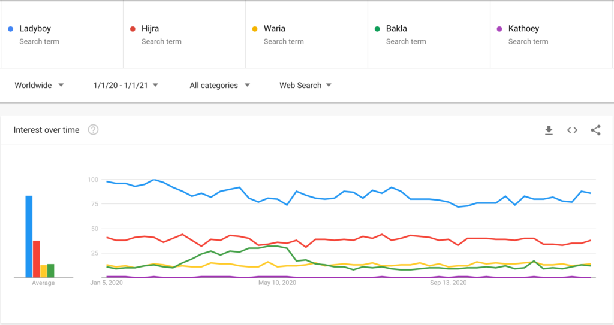The image size is (614, 325).
Task: Click the blue Ladyboy color dot
Action: coord(11,29)
